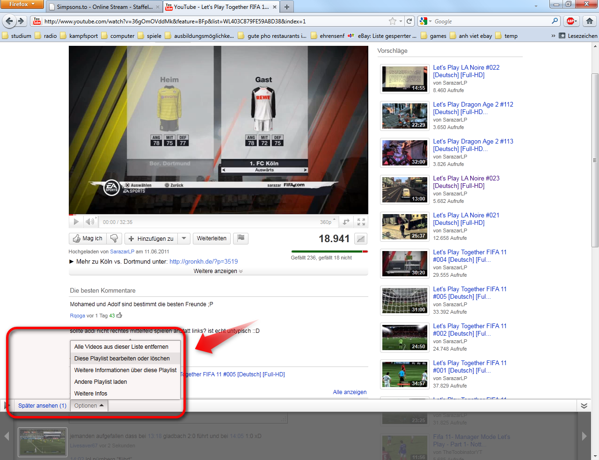Give the video a thumbs down
The height and width of the screenshot is (460, 599).
pos(114,238)
